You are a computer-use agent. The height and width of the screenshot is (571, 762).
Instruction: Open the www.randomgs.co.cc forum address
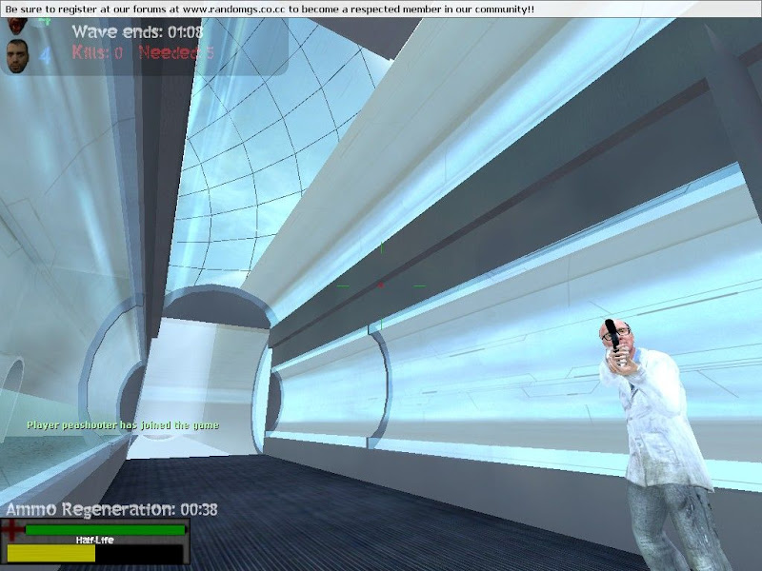(x=236, y=10)
